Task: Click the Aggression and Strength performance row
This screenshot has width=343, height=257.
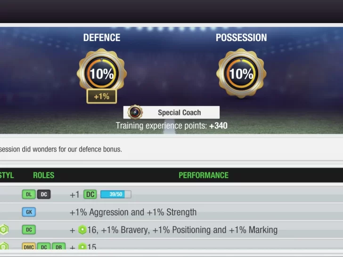Action: coord(171,212)
